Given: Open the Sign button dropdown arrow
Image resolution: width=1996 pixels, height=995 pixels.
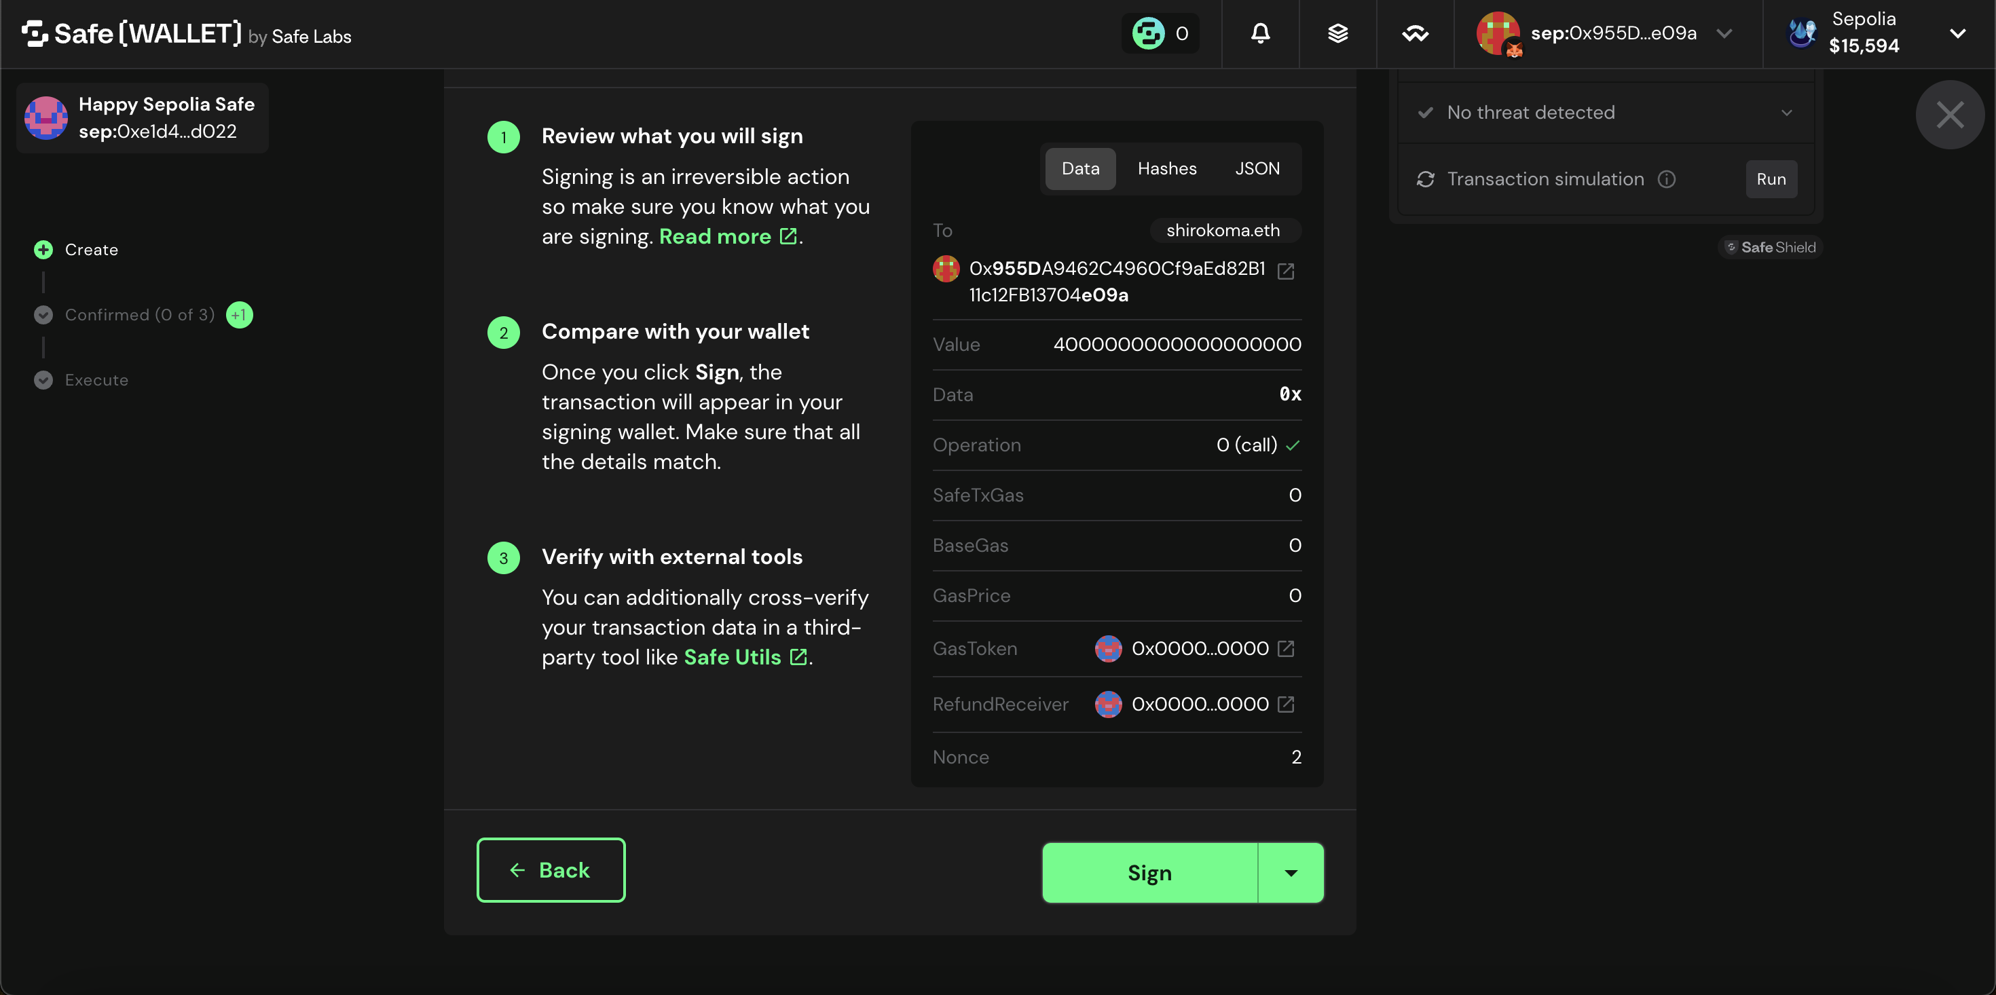Looking at the screenshot, I should pyautogui.click(x=1290, y=873).
